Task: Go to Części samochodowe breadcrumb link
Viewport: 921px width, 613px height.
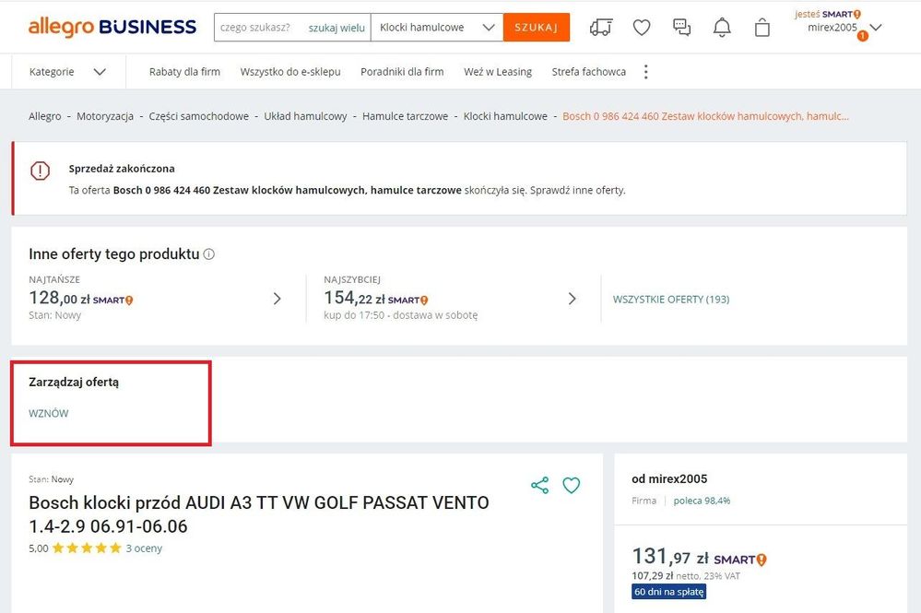Action: [x=198, y=116]
